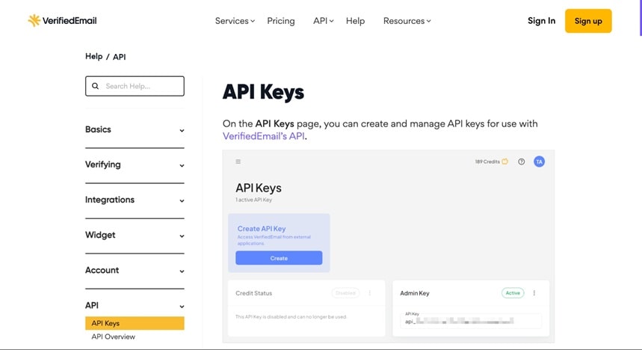Screen dimensions: 642x350
Task: Focus the Search Help input field
Action: [x=141, y=86]
